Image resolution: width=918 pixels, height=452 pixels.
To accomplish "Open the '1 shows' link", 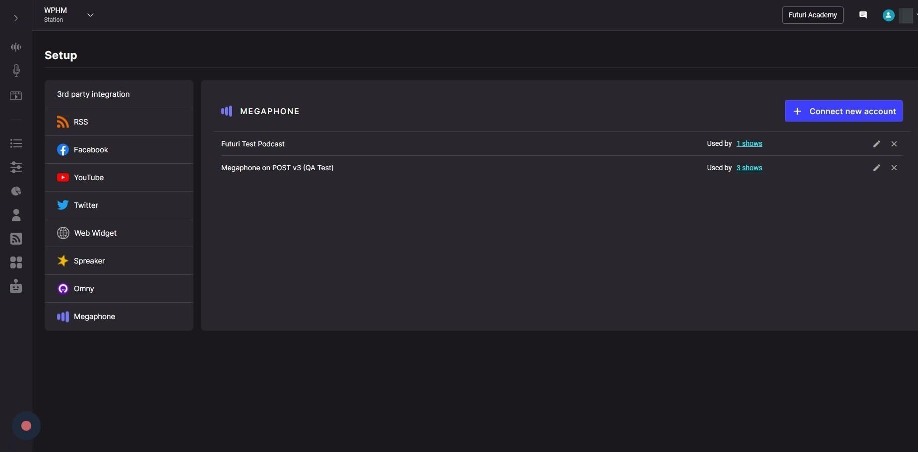I will tap(749, 144).
